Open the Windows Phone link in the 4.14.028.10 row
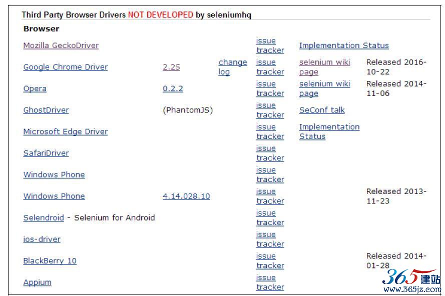Image resolution: width=445 pixels, height=296 pixels. pyautogui.click(x=54, y=196)
